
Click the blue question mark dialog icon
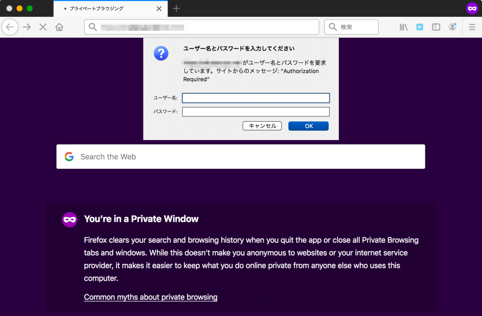click(161, 53)
